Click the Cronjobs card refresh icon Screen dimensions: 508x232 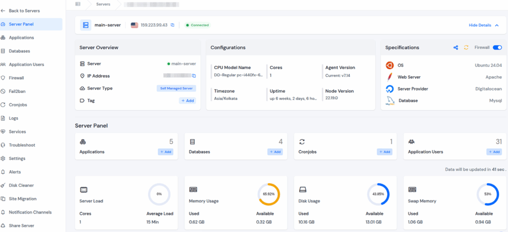[x=302, y=142]
